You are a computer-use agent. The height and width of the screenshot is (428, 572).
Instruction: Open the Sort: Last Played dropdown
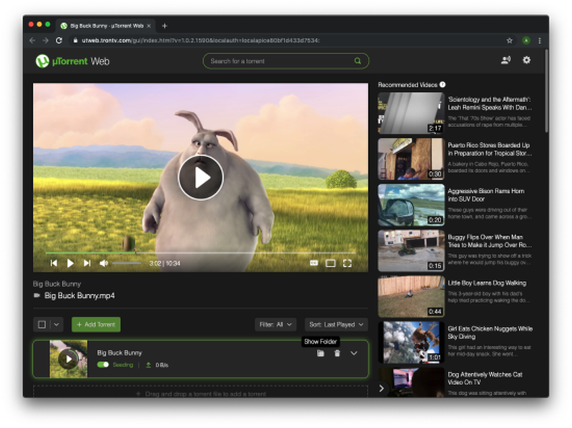tap(336, 324)
